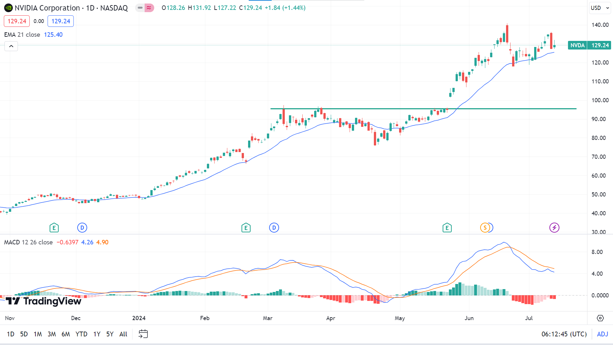Viewport: 613px width, 345px height.
Task: Open chart settings gear on time axis
Action: pos(600,318)
